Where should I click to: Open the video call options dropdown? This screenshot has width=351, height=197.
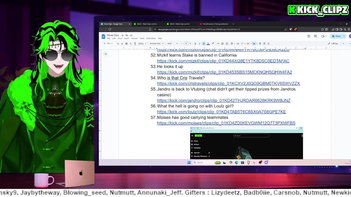tap(326, 36)
